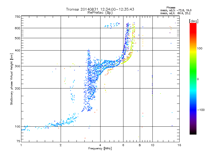Click the 'mean, sd,O: -72.8, 19.3' line
This screenshot has width=211, height=158.
[x=176, y=10]
